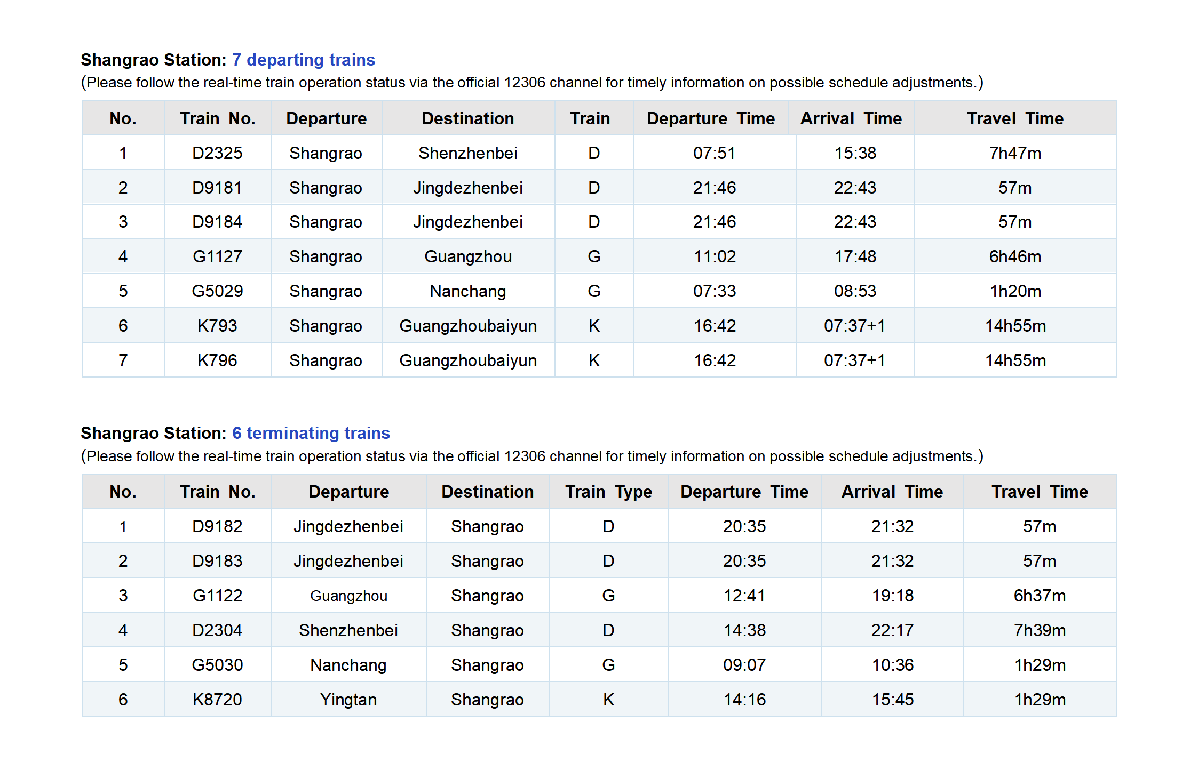Click departure time 09:07
The image size is (1198, 770).
744,665
